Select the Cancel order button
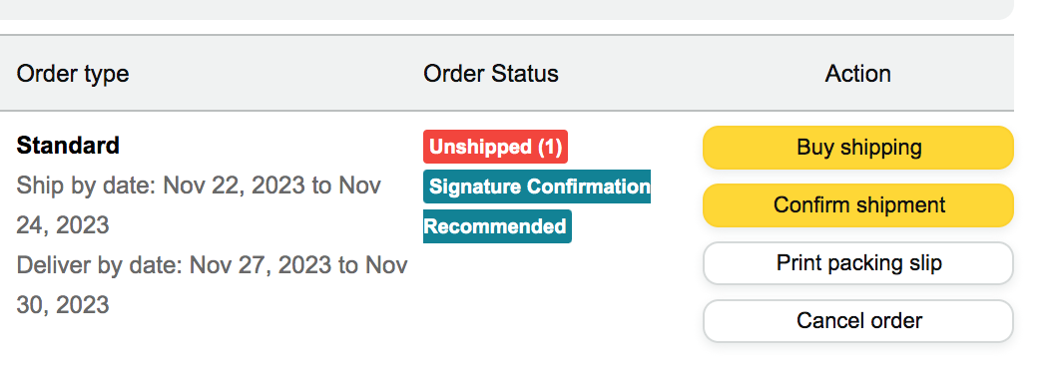 tap(857, 321)
